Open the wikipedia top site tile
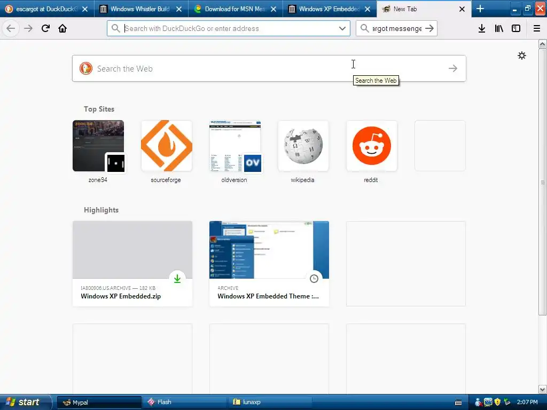Screen dimensions: 547x410 click(x=303, y=146)
